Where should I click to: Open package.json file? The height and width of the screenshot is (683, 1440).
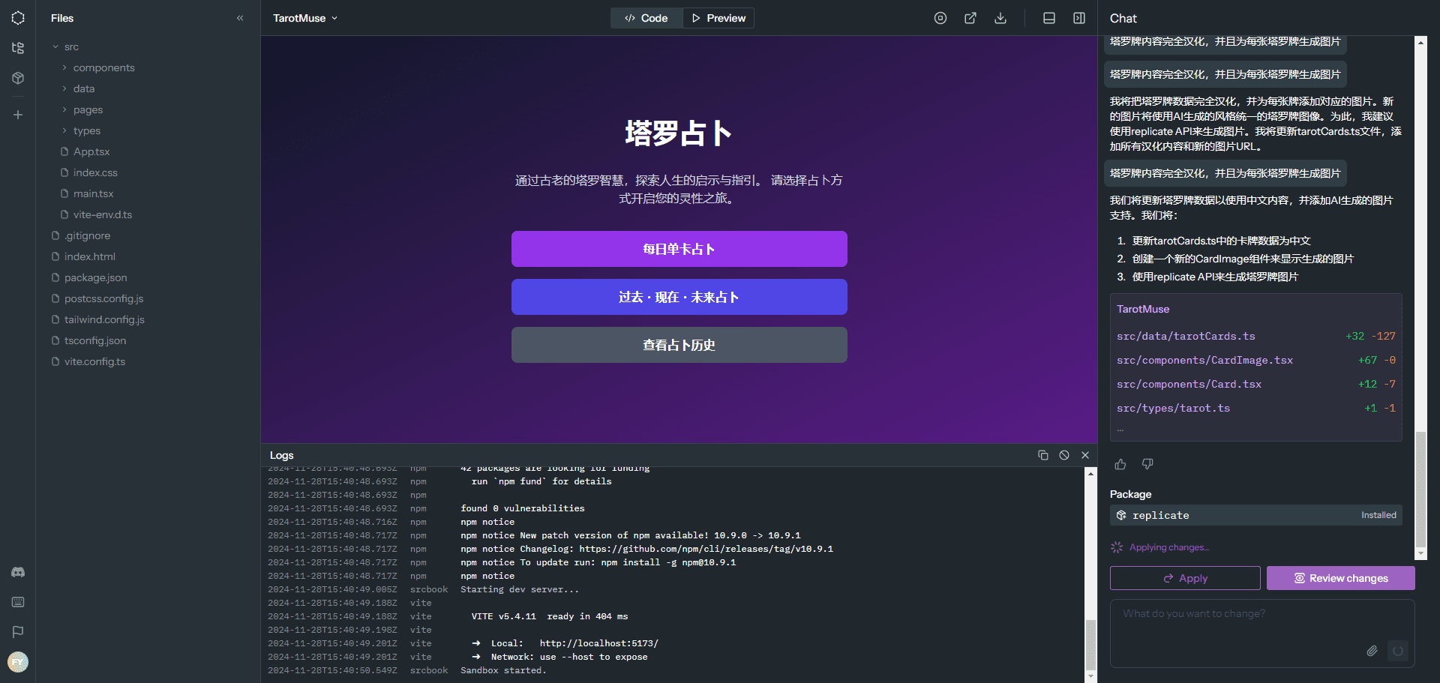click(x=95, y=277)
